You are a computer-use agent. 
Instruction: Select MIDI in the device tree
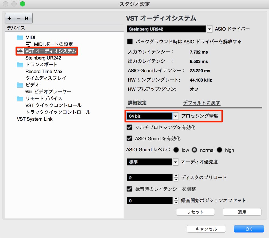coord(30,37)
